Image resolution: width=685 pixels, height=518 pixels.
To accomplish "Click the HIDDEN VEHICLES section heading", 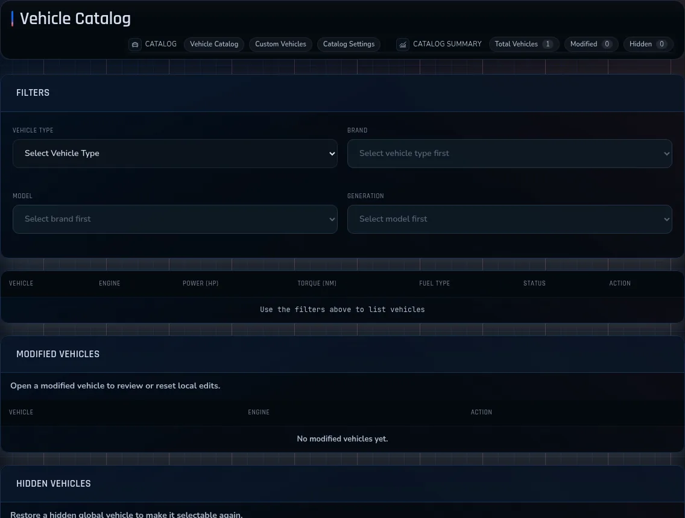I will point(53,484).
